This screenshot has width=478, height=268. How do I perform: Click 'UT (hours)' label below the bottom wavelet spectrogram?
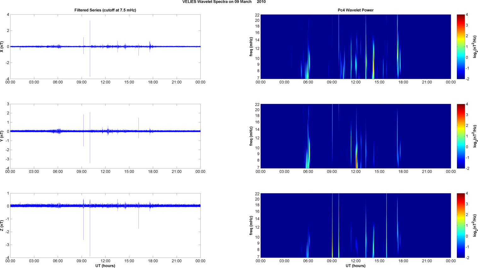(356, 266)
